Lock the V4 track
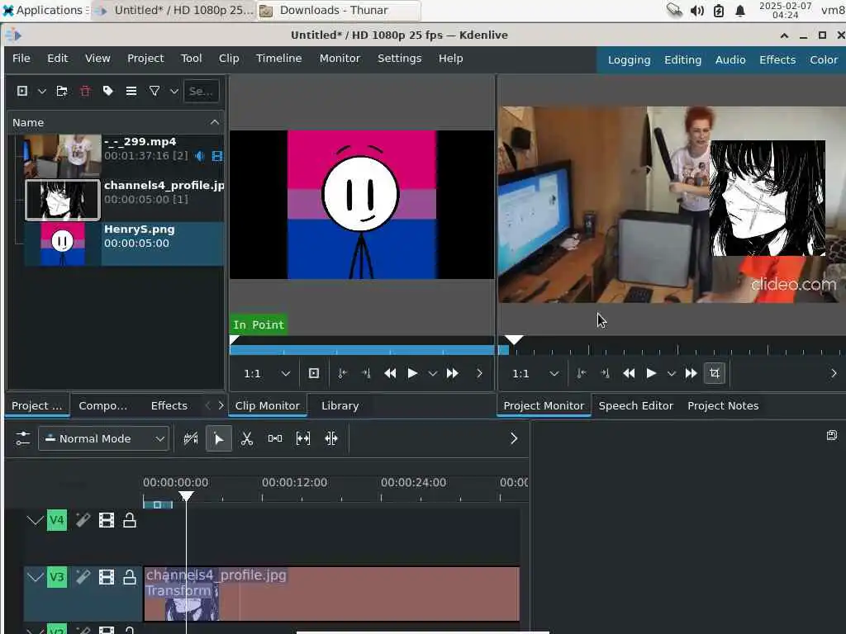 coord(130,520)
